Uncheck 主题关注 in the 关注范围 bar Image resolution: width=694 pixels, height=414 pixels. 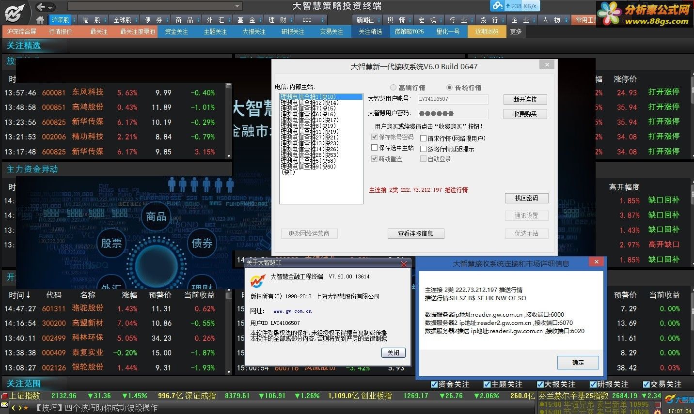pos(487,384)
